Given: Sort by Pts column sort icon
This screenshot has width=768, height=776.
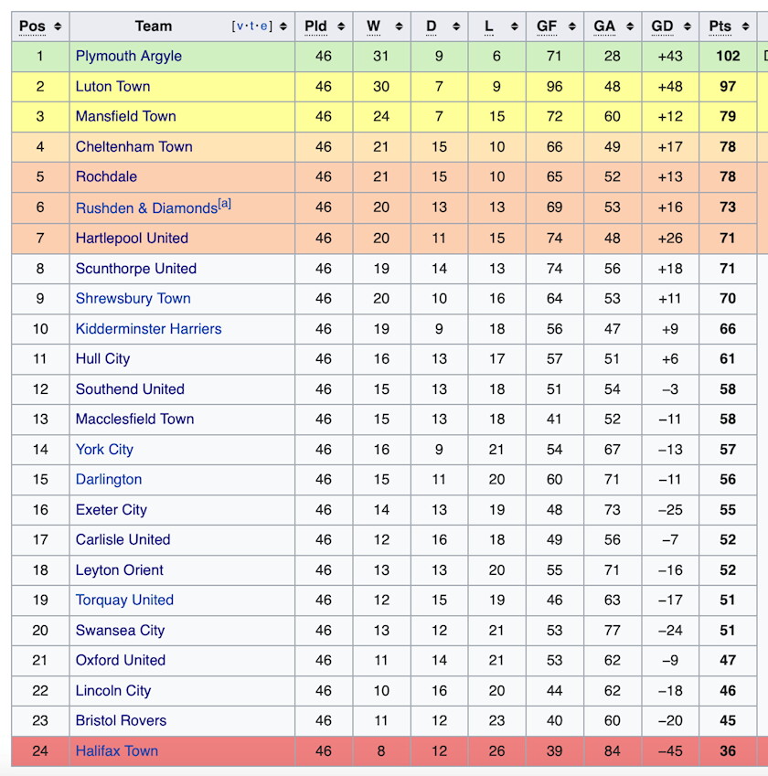Looking at the screenshot, I should tap(745, 27).
